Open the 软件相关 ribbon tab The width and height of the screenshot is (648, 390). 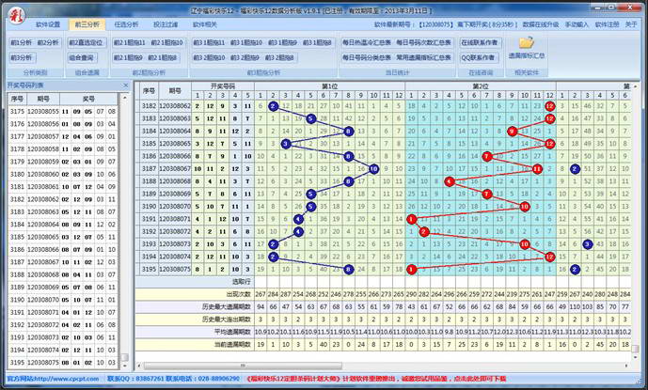pos(205,24)
